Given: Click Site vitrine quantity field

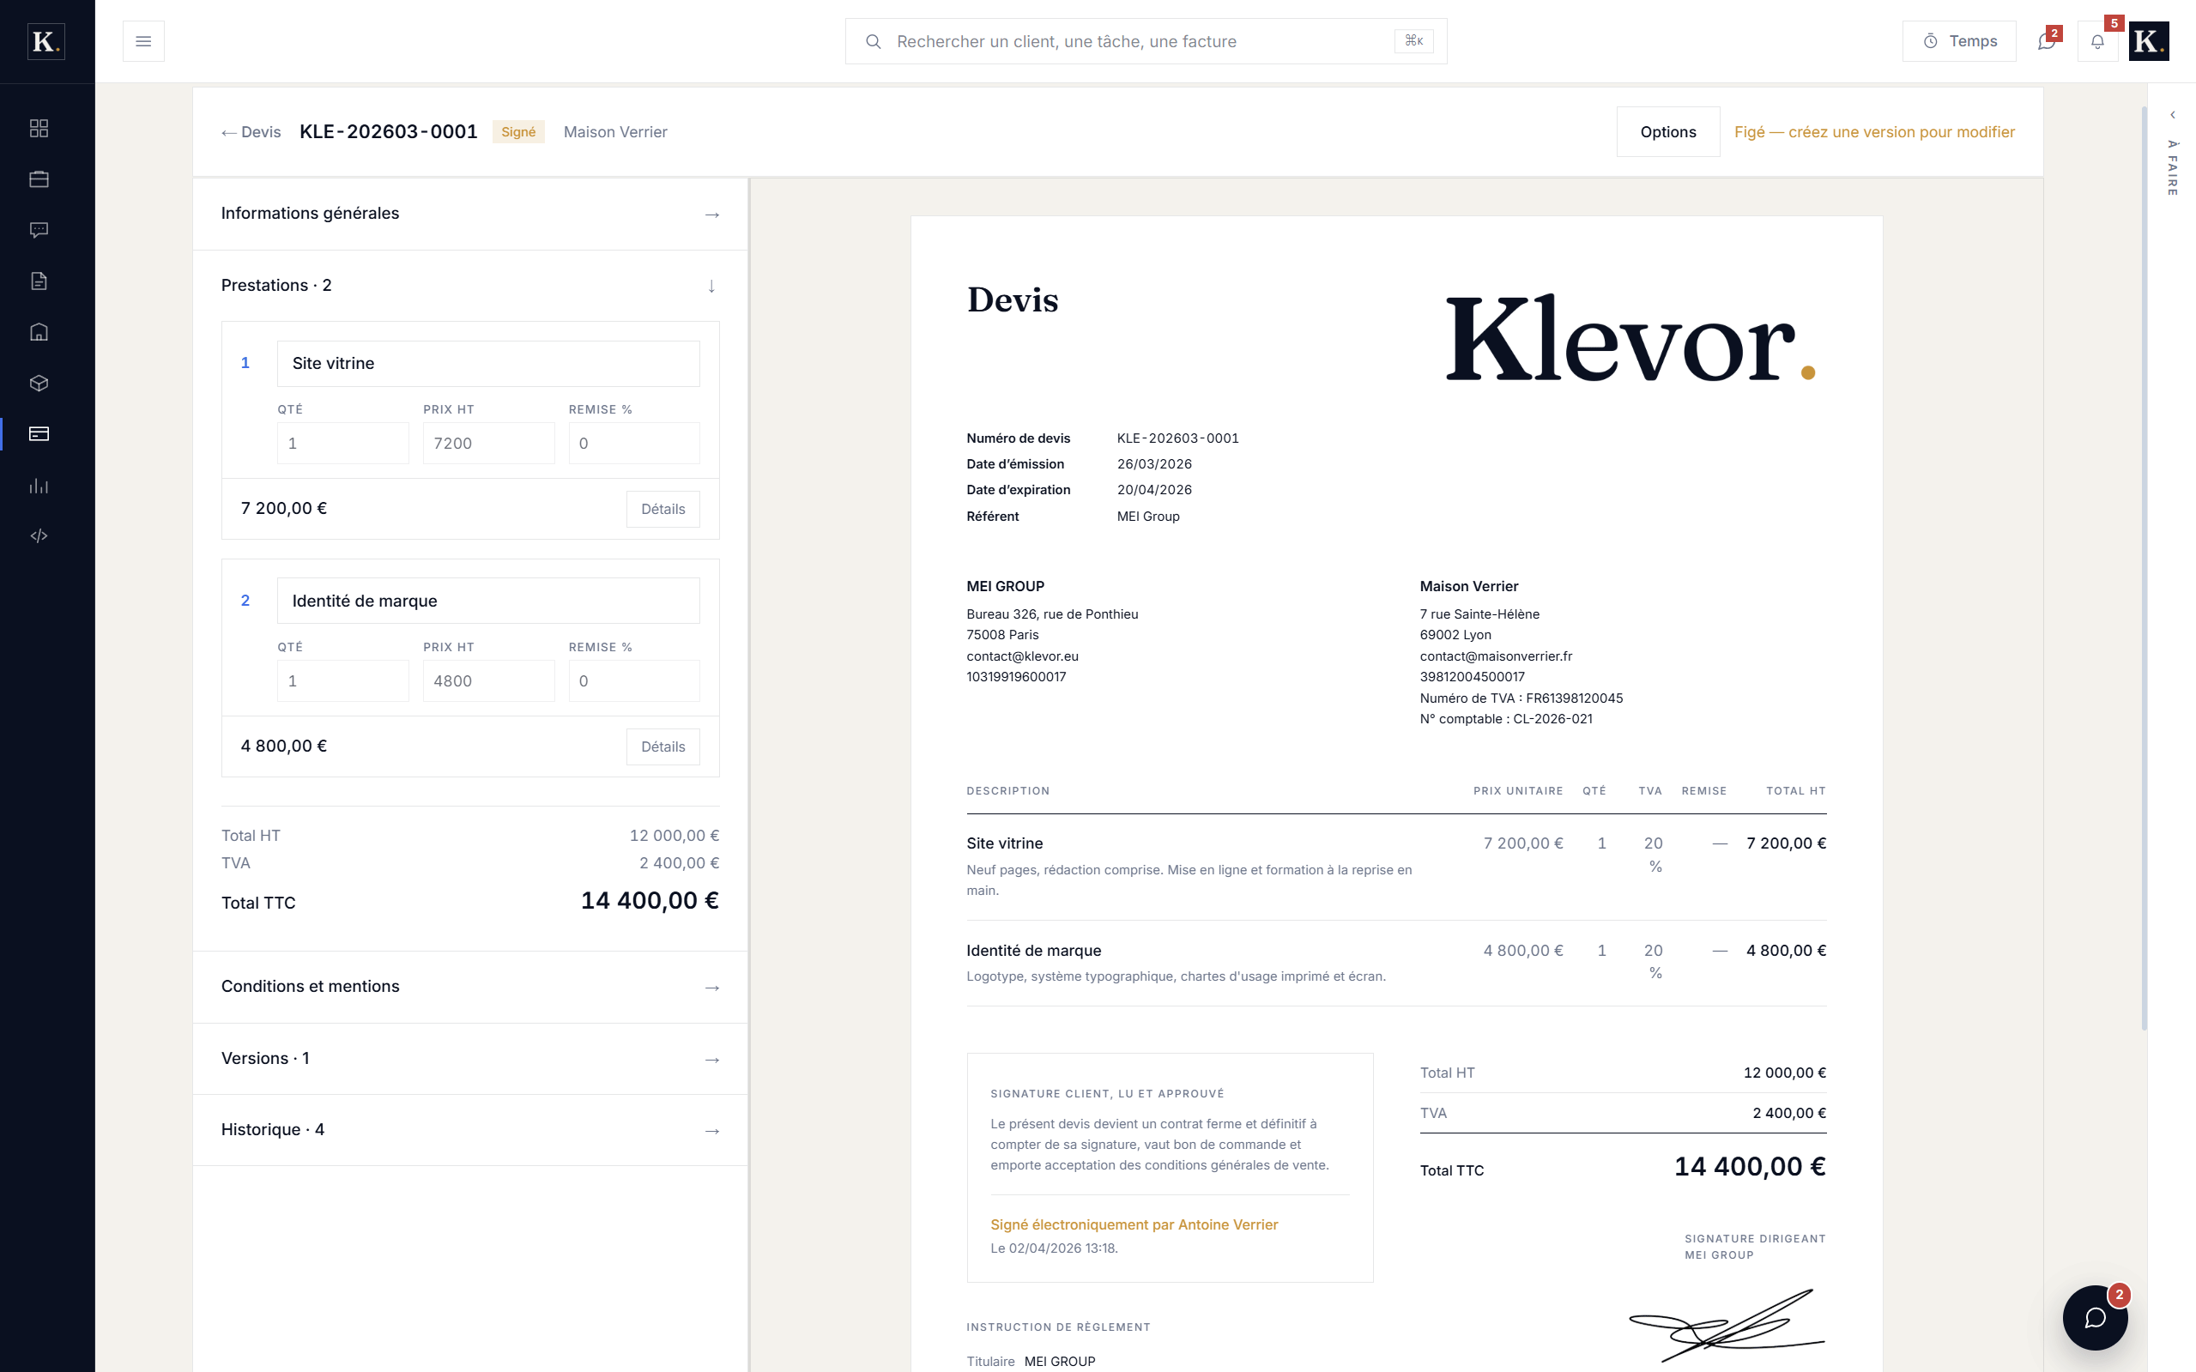Looking at the screenshot, I should 343,443.
